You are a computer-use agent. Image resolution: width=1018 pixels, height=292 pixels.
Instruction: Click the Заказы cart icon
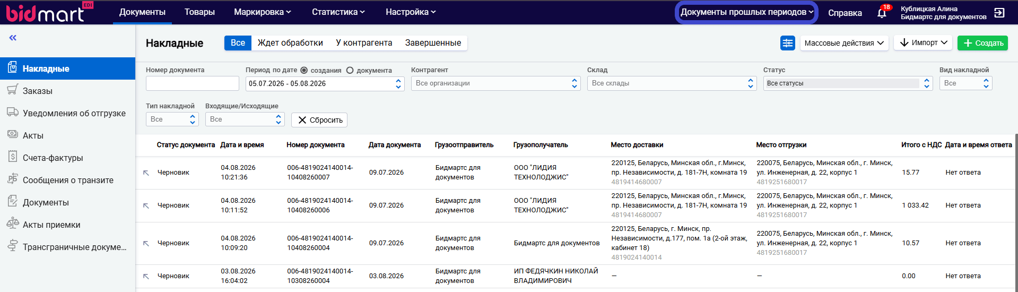click(12, 90)
